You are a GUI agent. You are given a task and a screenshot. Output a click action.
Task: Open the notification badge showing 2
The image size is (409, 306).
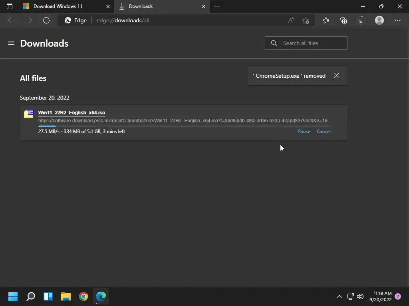398,296
